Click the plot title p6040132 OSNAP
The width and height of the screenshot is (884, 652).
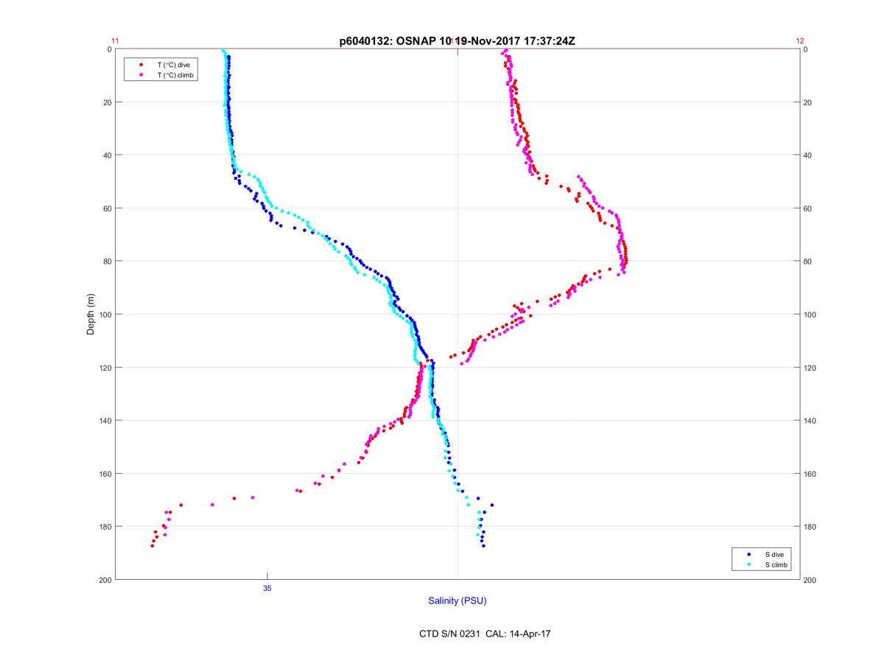pyautogui.click(x=457, y=41)
